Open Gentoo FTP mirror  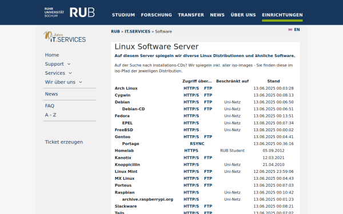[208, 137]
